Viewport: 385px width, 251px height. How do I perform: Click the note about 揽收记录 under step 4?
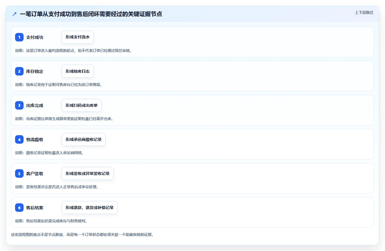[49, 153]
